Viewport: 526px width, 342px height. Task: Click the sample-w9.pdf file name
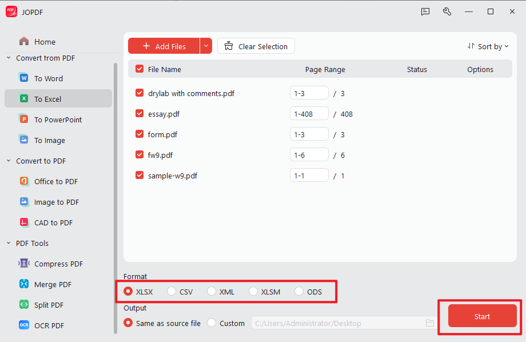pos(173,176)
